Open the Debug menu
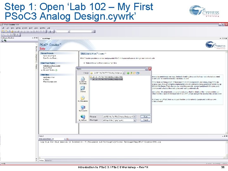Screen dimensions: 228x171 point(18,28)
